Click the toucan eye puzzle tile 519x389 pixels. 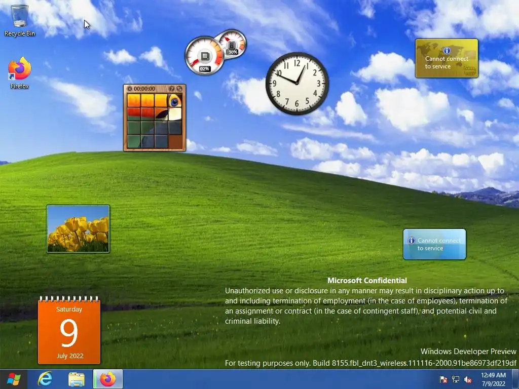tap(175, 101)
